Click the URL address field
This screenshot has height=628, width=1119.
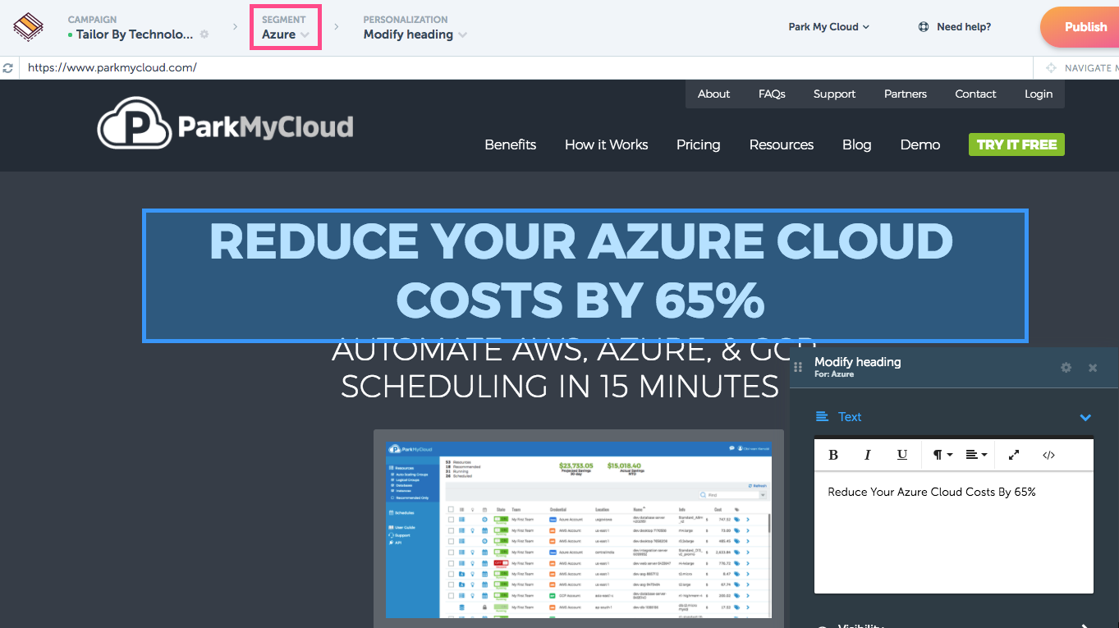pos(525,68)
